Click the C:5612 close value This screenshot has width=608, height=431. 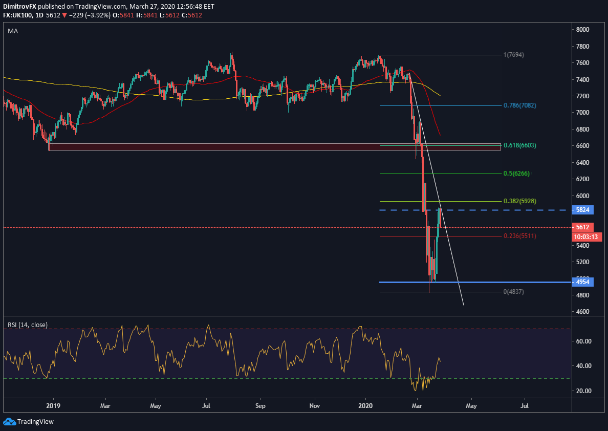(x=192, y=15)
